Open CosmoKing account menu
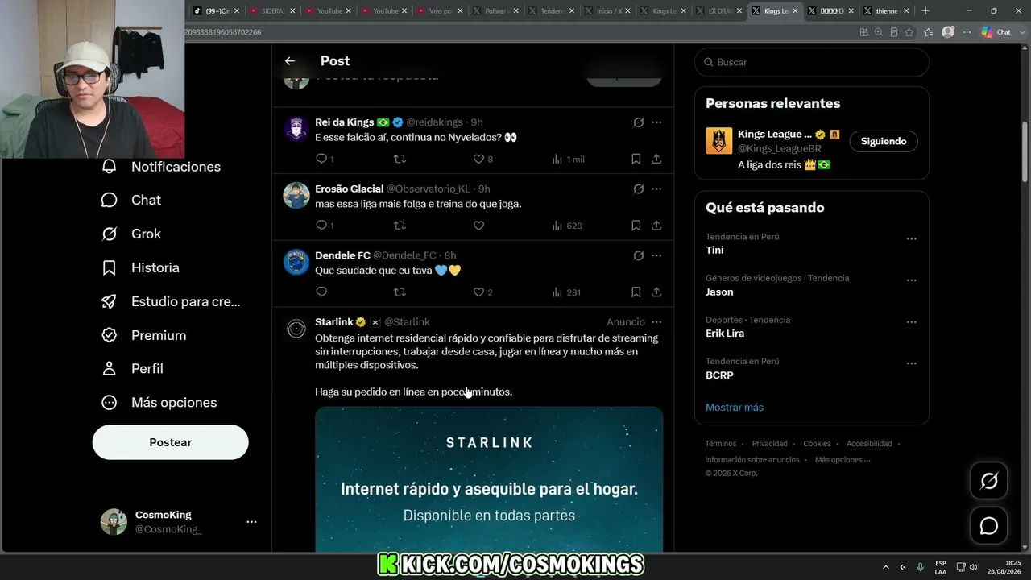Image resolution: width=1031 pixels, height=580 pixels. [251, 522]
